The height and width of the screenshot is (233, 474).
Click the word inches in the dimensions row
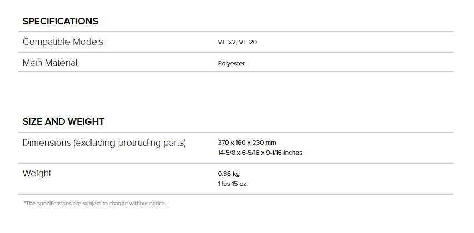(293, 153)
